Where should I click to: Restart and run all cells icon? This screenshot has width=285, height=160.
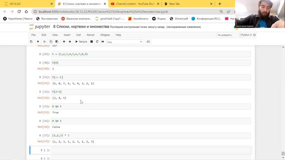click(103, 42)
